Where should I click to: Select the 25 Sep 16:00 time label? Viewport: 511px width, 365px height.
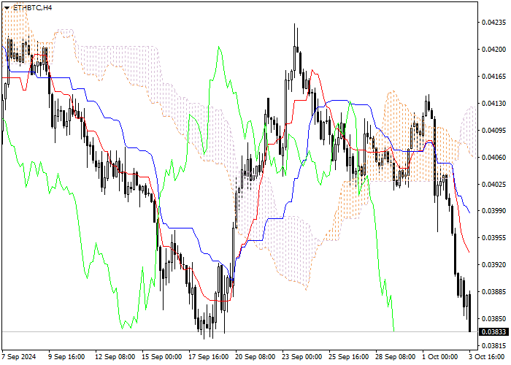(x=348, y=357)
